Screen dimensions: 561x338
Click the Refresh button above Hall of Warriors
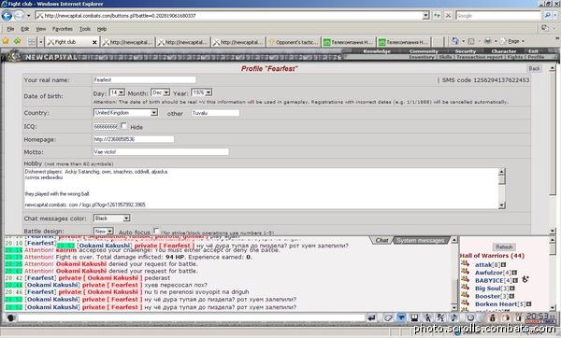pos(505,246)
